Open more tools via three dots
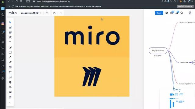The image size is (195, 109). click(x=10, y=102)
